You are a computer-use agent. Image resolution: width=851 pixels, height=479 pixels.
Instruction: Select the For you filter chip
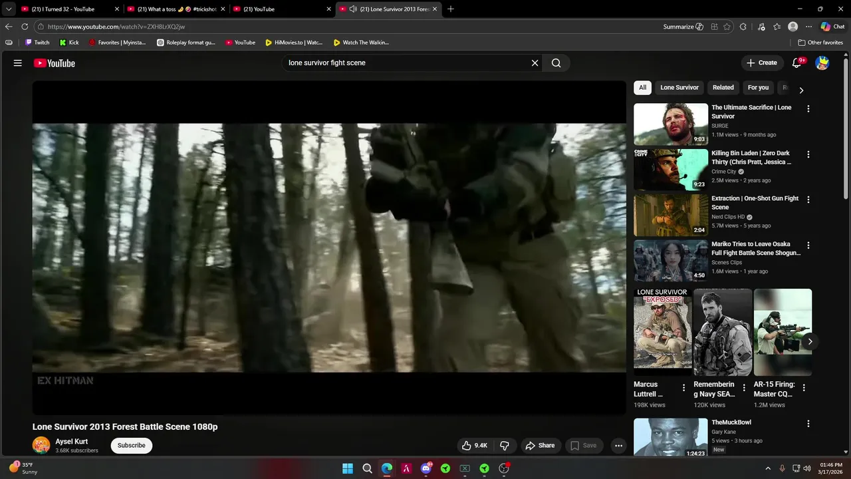click(x=758, y=87)
